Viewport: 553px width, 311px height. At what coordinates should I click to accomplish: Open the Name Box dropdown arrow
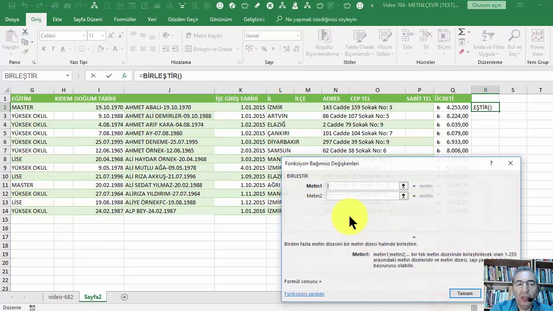(x=67, y=76)
